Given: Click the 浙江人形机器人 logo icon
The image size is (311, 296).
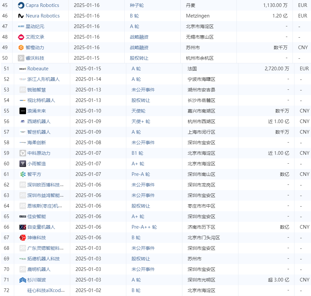Looking at the screenshot, I should pos(23,79).
